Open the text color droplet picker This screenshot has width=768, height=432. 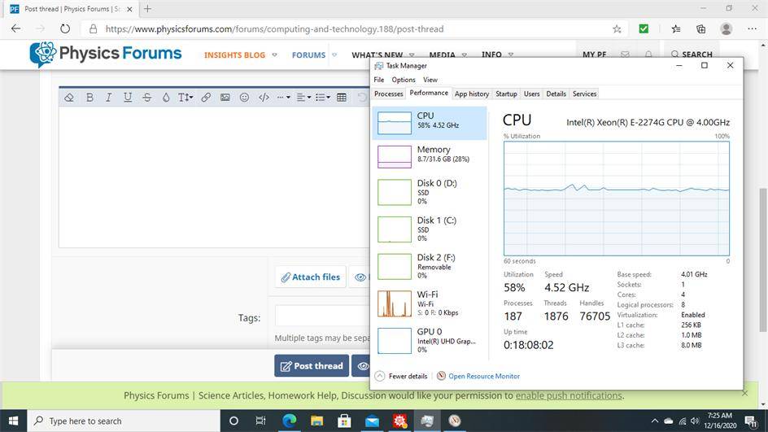[x=166, y=98]
